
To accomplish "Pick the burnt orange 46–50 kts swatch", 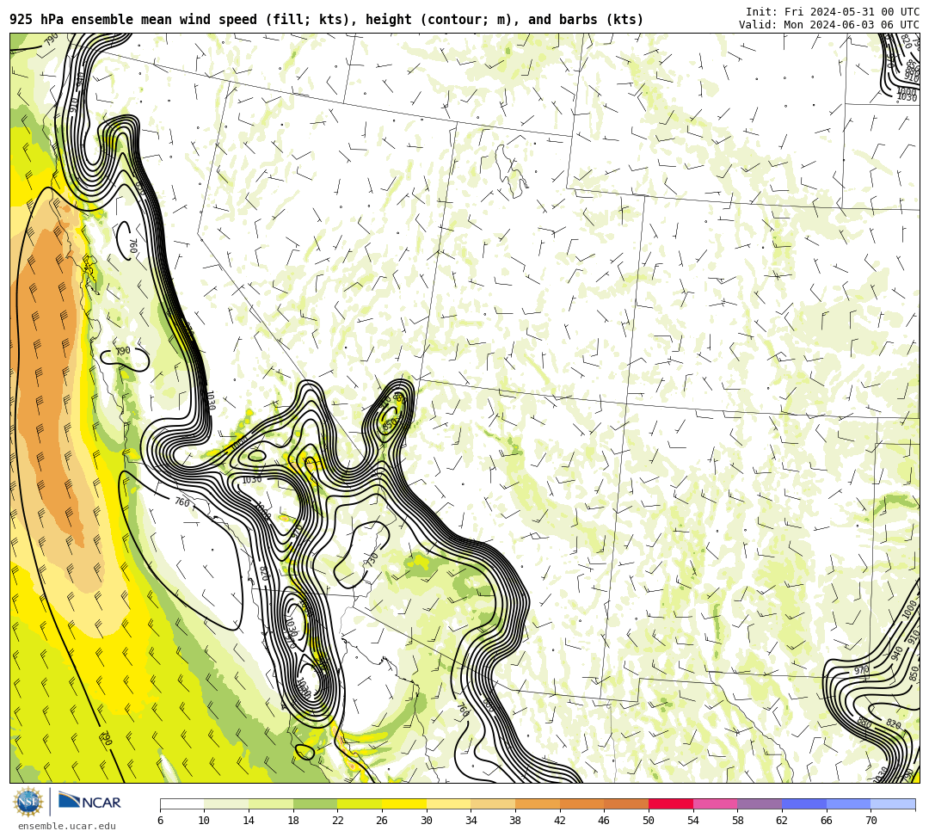I will (626, 803).
